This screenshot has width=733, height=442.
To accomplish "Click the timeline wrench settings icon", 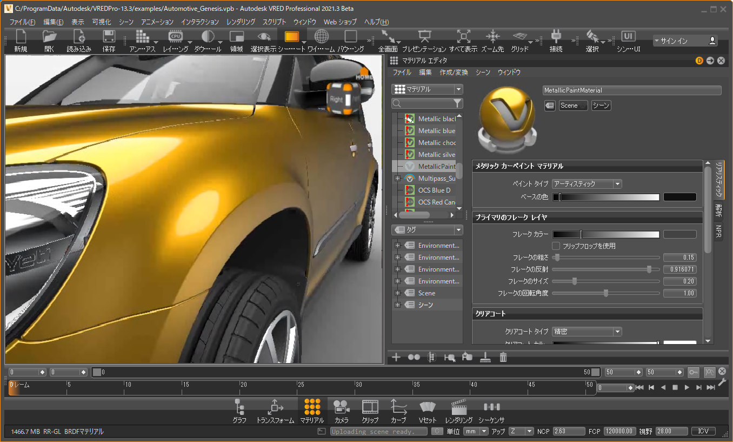I will [x=722, y=383].
